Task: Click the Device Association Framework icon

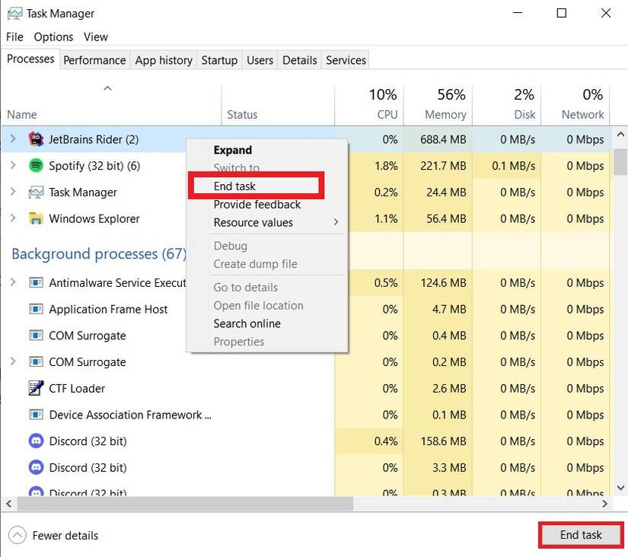Action: 36,415
